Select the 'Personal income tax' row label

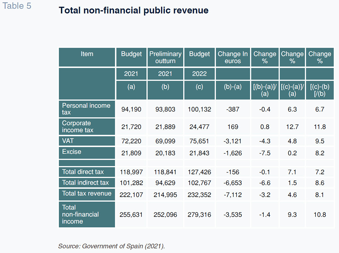[x=86, y=109]
